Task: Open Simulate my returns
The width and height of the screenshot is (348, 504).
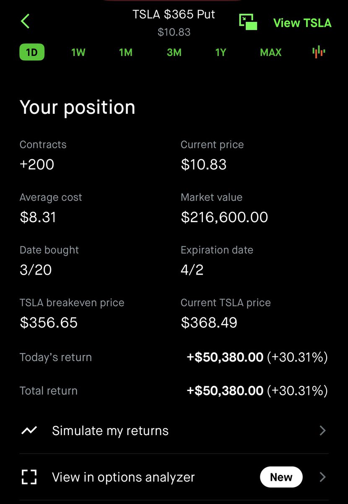Action: coord(174,430)
